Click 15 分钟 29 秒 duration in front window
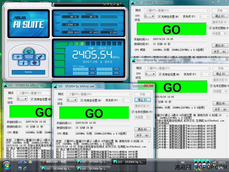 point(84,128)
